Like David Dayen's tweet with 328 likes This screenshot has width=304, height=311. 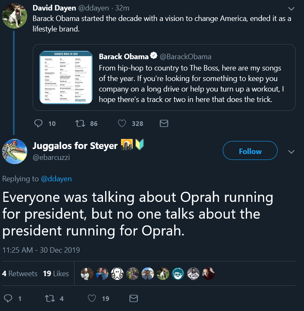point(122,123)
